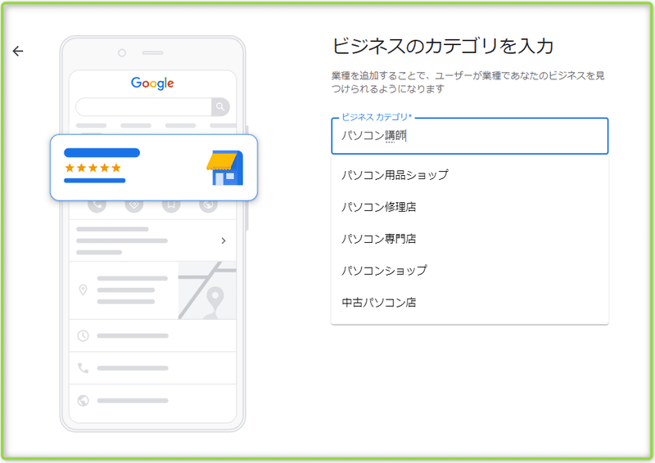The image size is (655, 463).
Task: Click the phone handset icon in mockup
Action: tap(84, 368)
